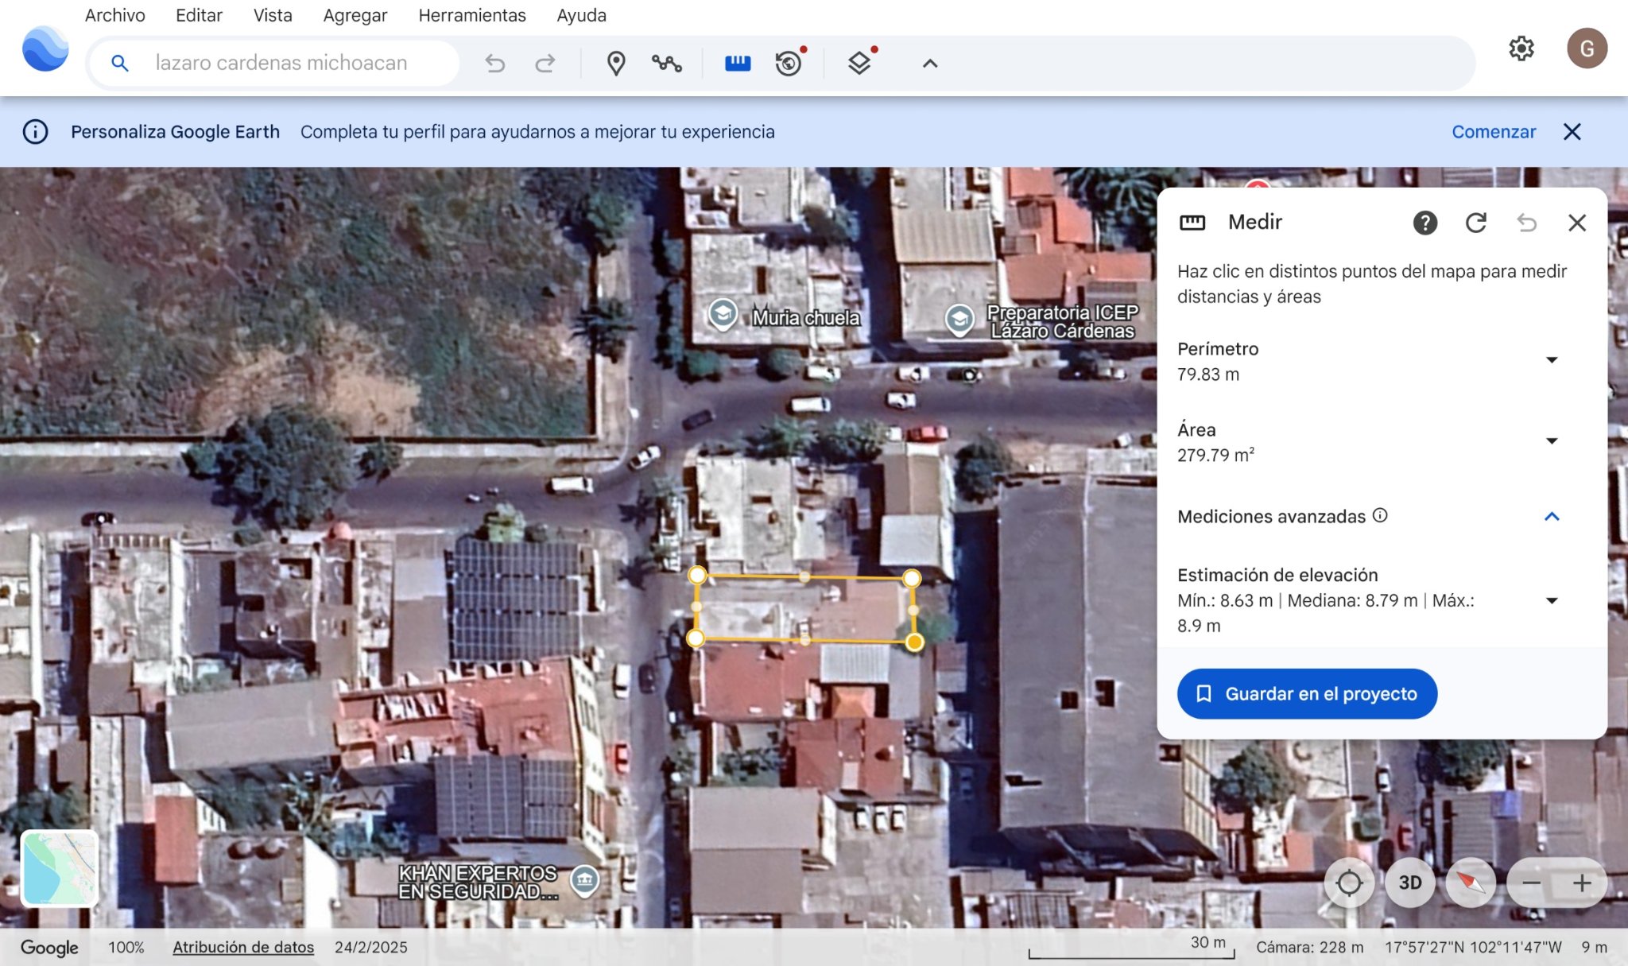Toggle the ruler measure tool
Viewport: 1628px width, 966px height.
coord(738,63)
